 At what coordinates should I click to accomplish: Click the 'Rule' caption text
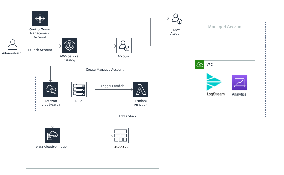tap(79, 101)
